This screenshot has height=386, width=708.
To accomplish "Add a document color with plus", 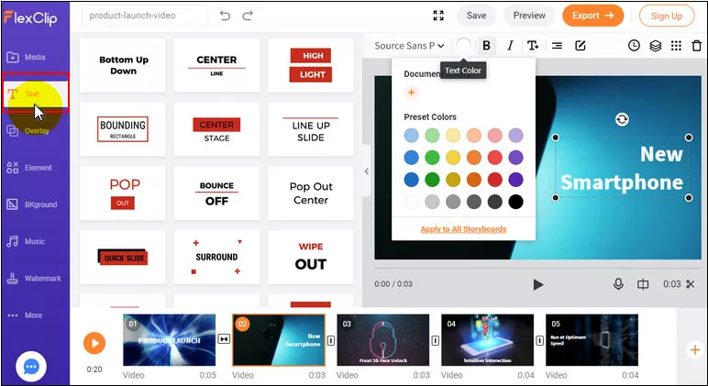I will pyautogui.click(x=412, y=93).
